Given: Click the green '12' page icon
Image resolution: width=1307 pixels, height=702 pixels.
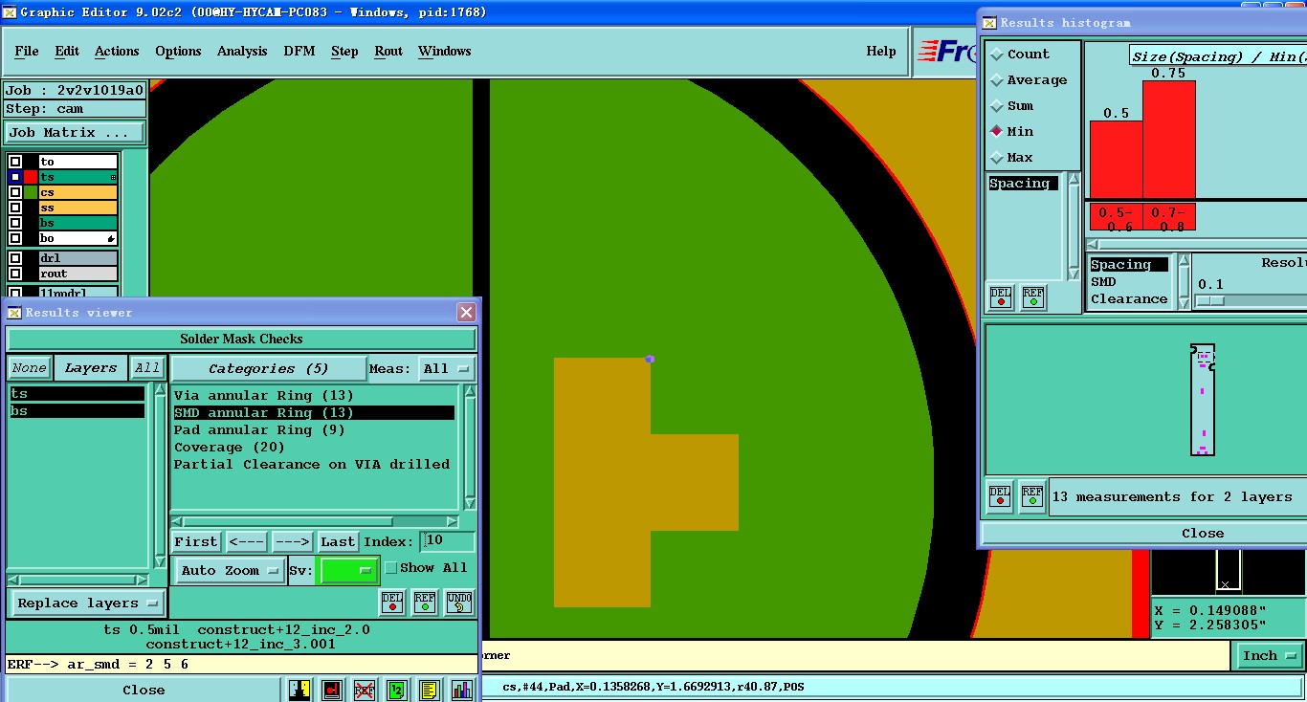Looking at the screenshot, I should click(x=396, y=690).
